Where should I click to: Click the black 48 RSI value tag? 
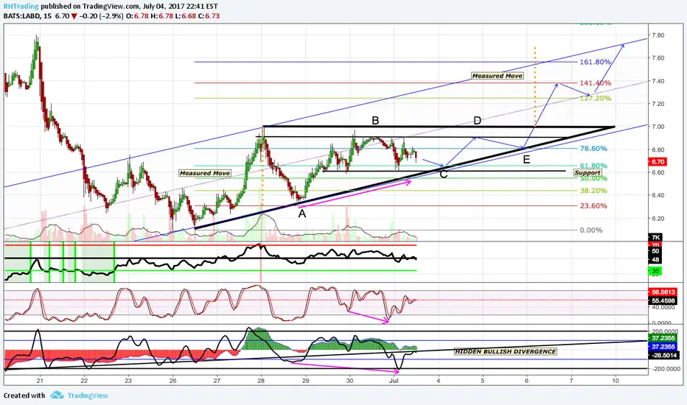point(655,260)
